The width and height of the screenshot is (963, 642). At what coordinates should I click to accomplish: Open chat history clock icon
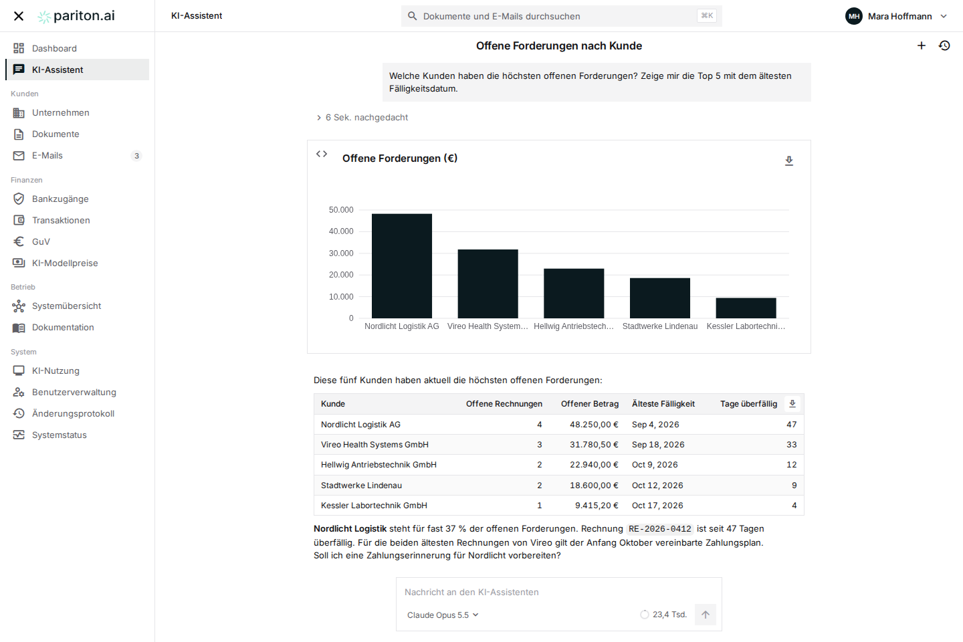coord(944,45)
